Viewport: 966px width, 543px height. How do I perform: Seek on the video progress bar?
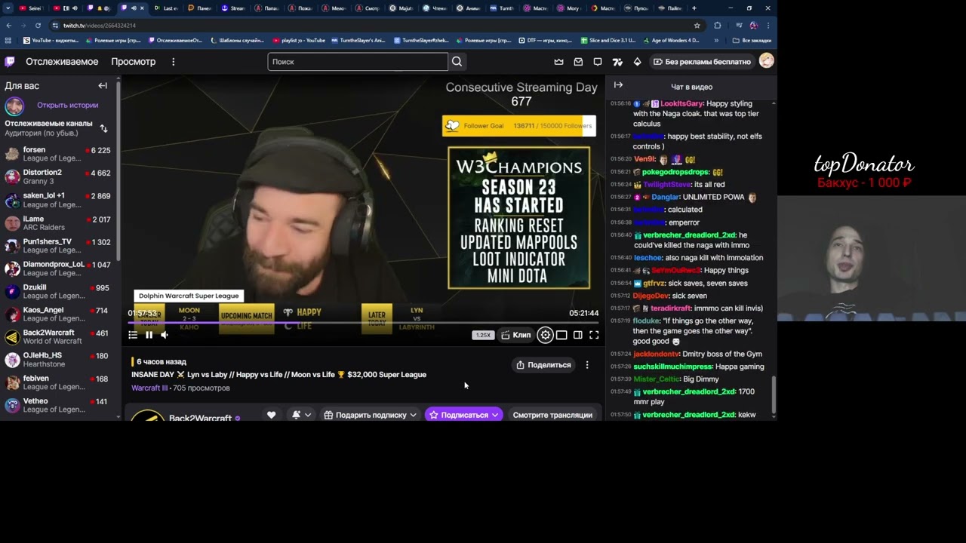pyautogui.click(x=363, y=323)
